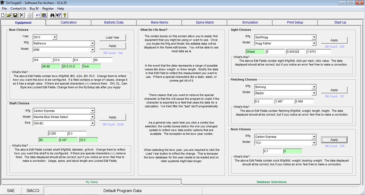This screenshot has width=365, height=195.
Task: Expand fletching Mfg dropdown showing Bohning
Action: click(x=314, y=87)
